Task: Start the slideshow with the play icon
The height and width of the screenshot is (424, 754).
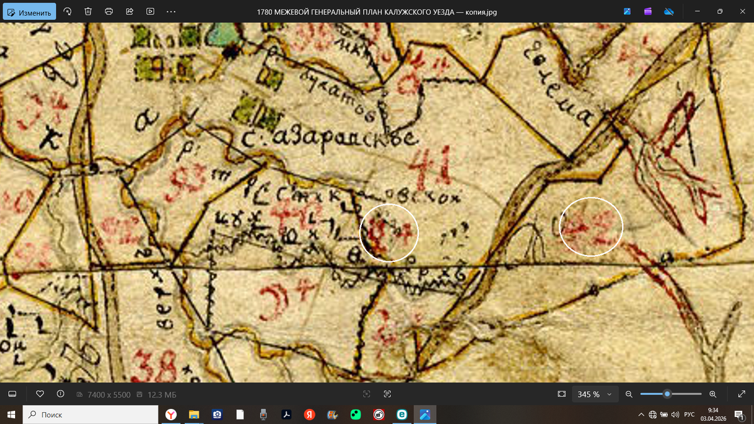Action: [150, 11]
